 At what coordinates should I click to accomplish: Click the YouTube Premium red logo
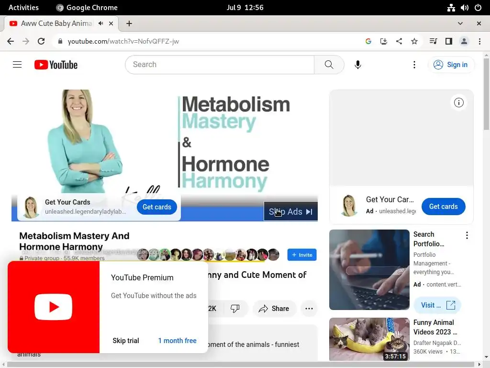click(54, 307)
